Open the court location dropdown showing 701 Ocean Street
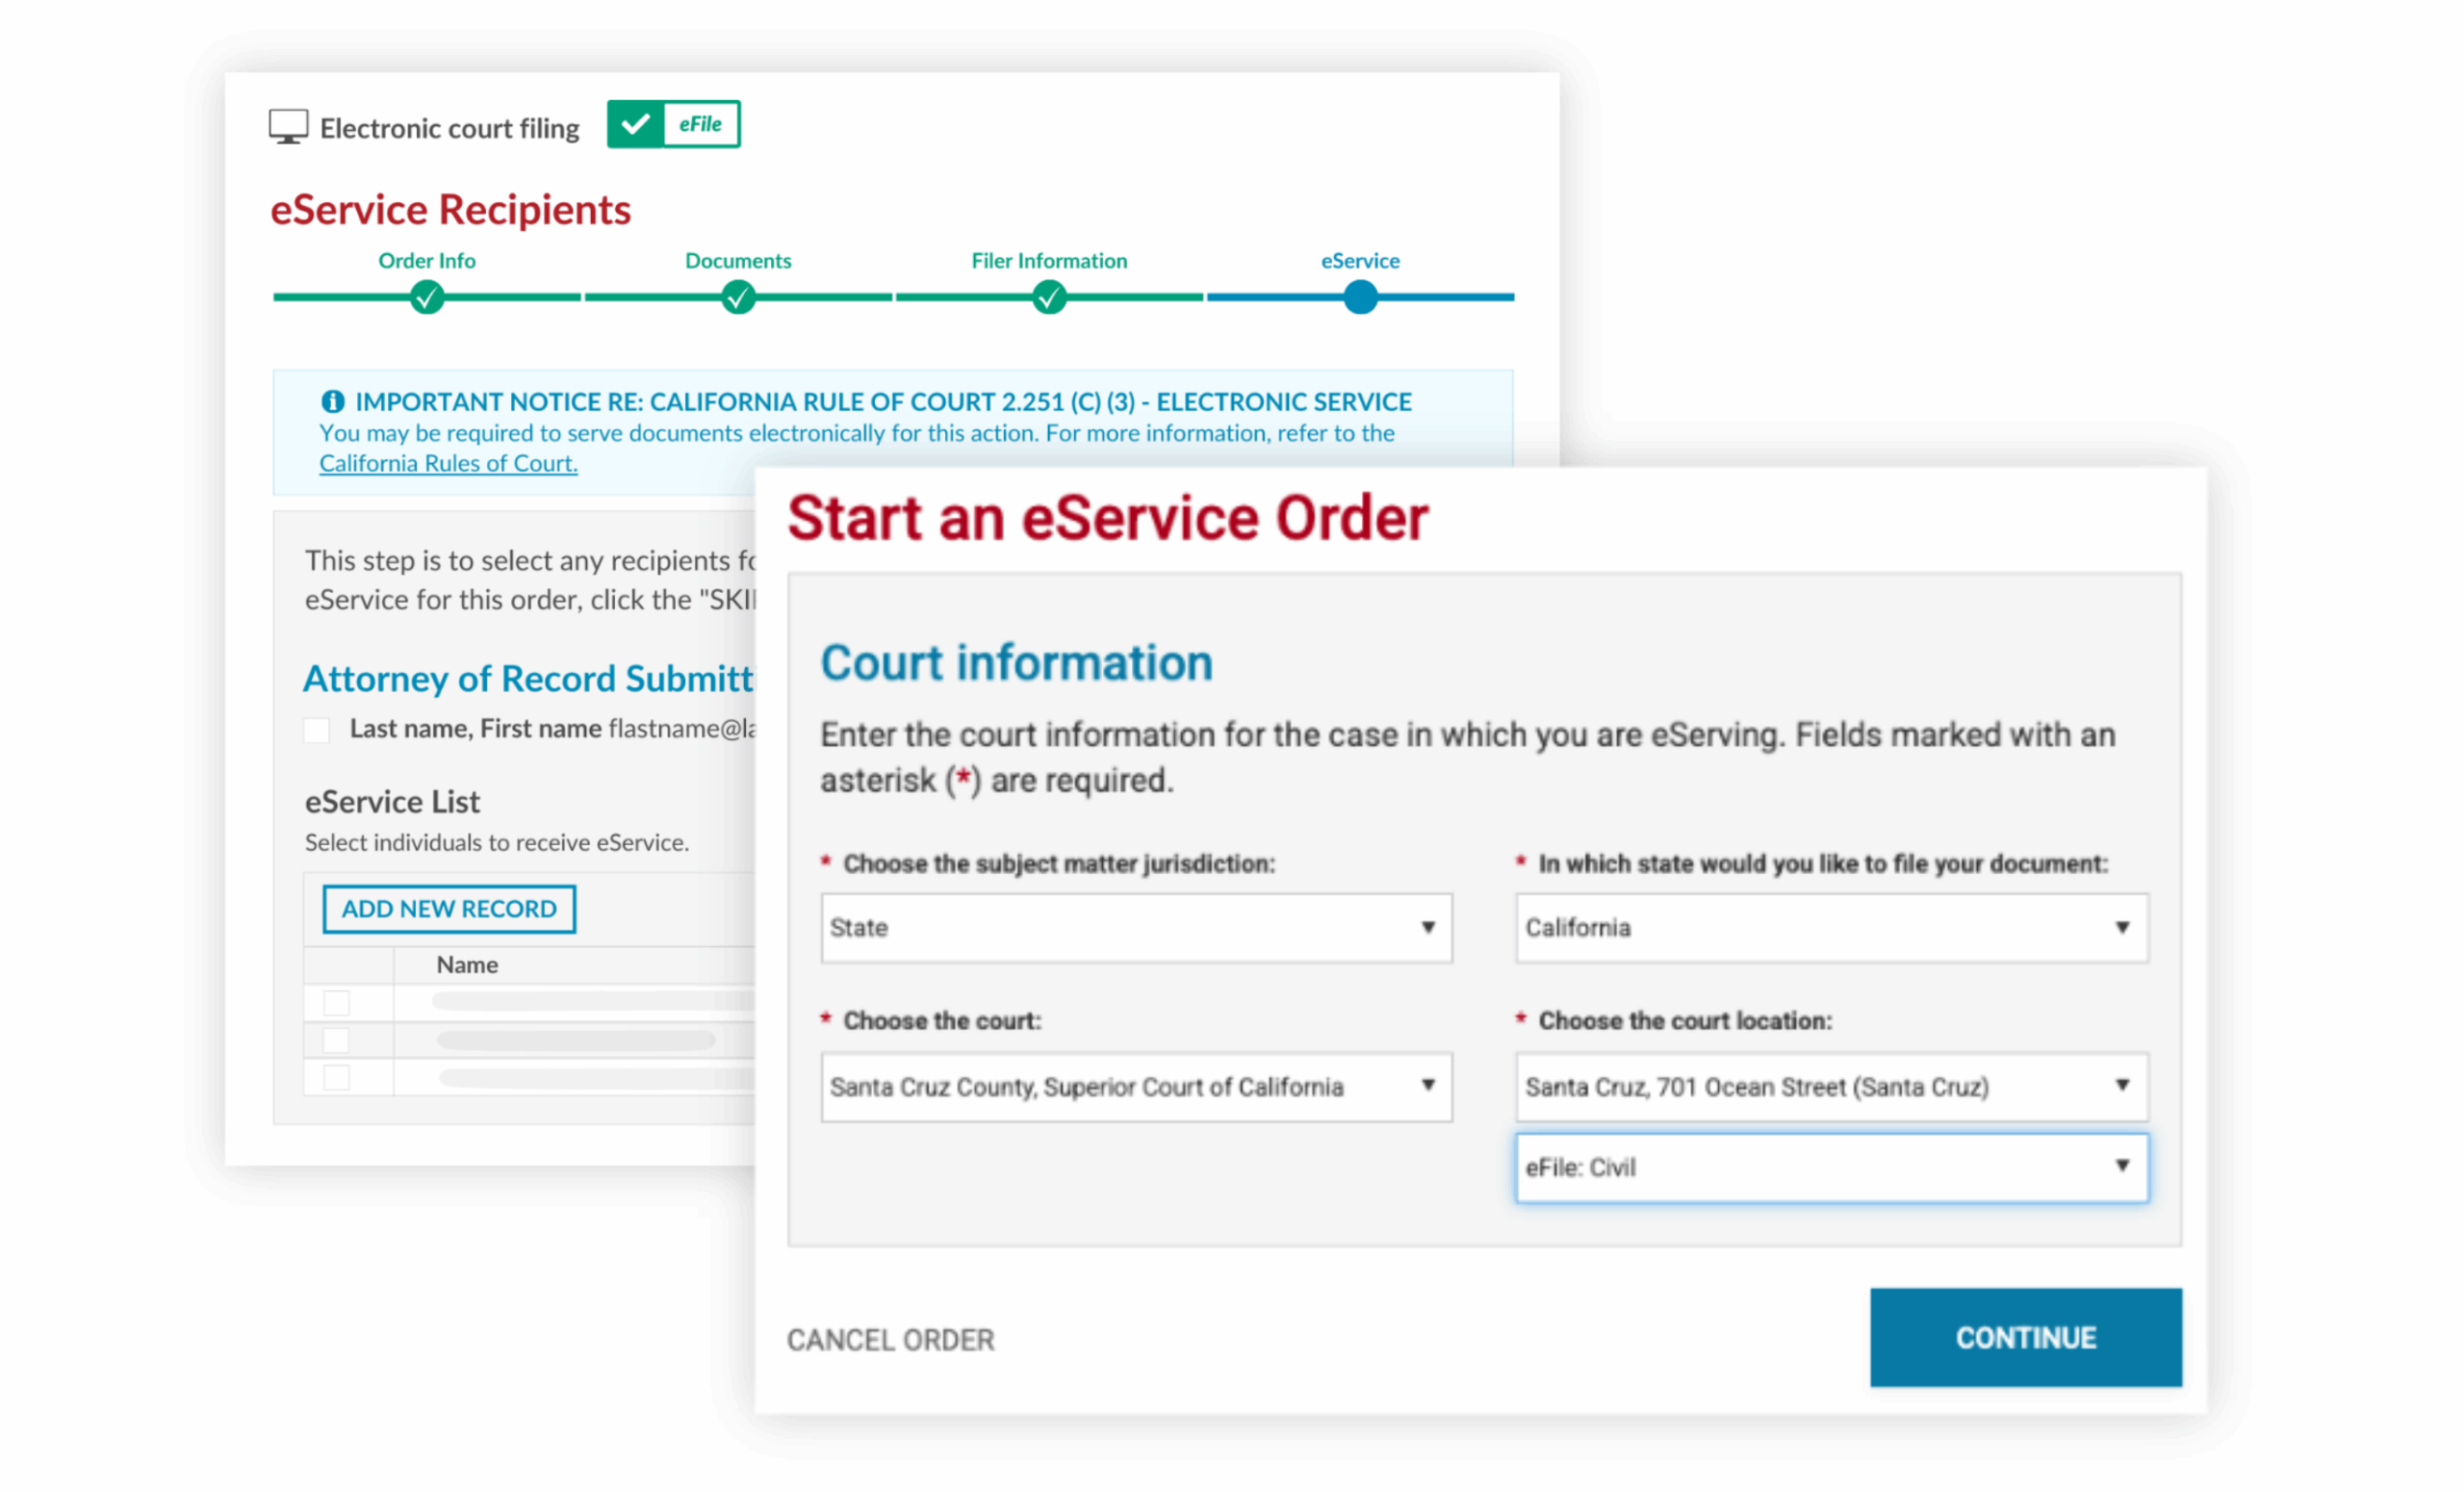Screen dimensions: 2464x1492 pos(1831,1087)
